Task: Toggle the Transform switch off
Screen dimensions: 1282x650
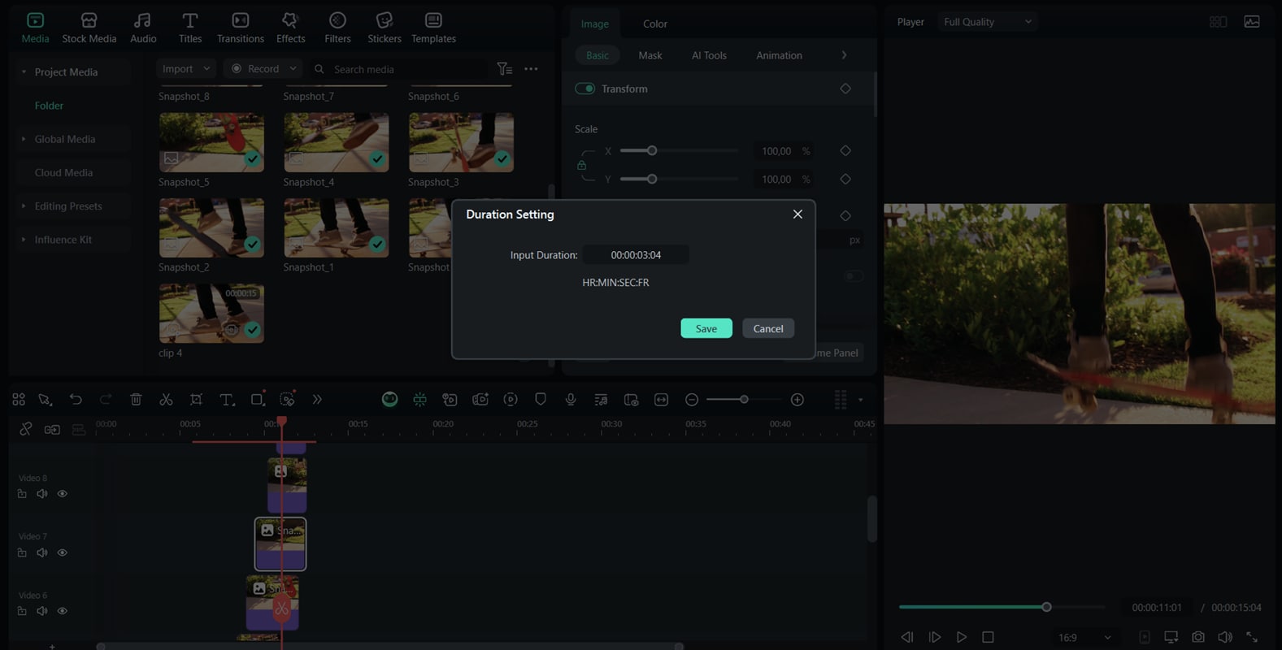Action: (585, 89)
